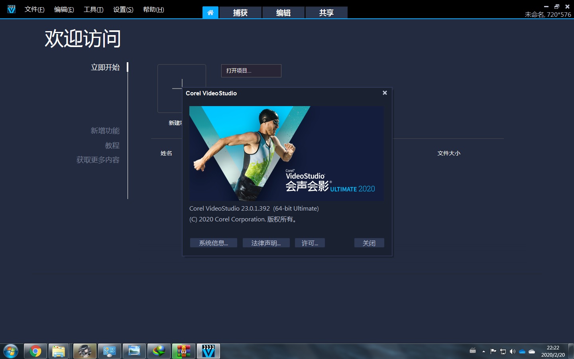The width and height of the screenshot is (574, 359).
Task: Click the VideoStudio taskbar icon
Action: click(x=208, y=351)
